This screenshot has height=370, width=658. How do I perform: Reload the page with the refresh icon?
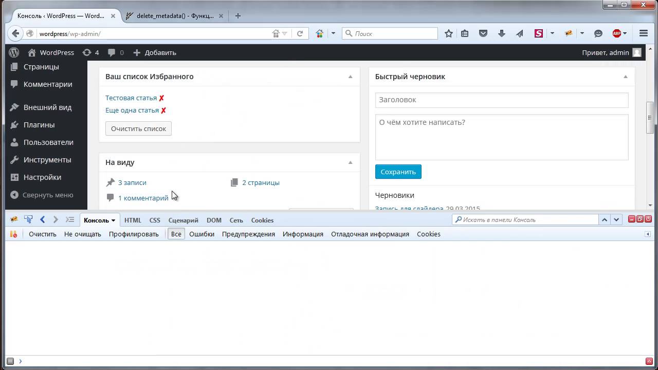(300, 33)
